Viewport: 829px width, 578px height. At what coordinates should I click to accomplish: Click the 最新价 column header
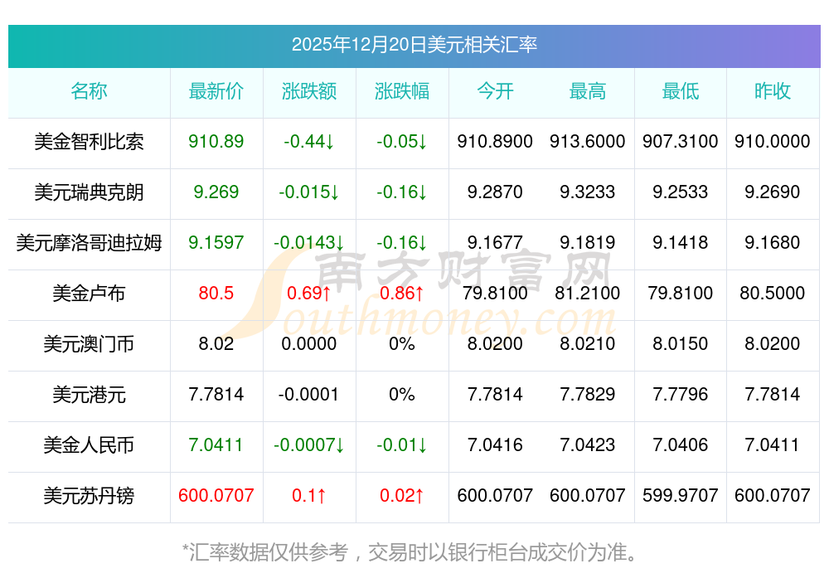(x=216, y=91)
